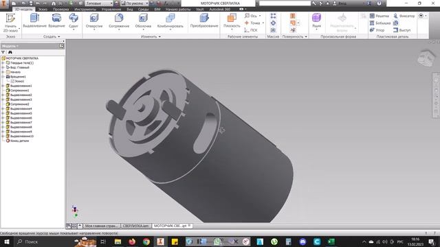Click the binoculars find icon in browser
Viewport: 440px width, 247px height.
(x=10, y=52)
